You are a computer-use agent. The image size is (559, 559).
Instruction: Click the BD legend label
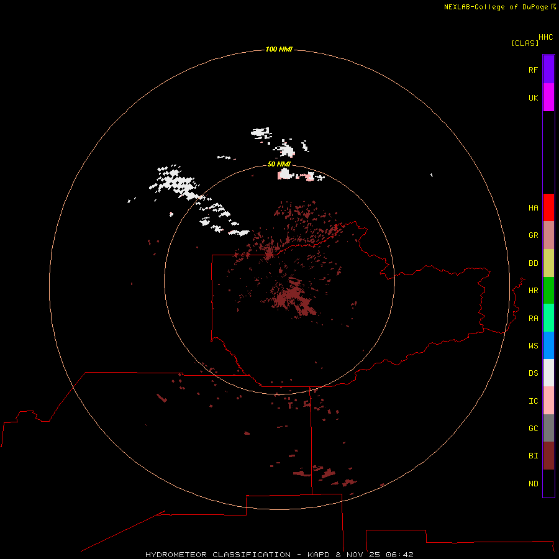tap(533, 263)
